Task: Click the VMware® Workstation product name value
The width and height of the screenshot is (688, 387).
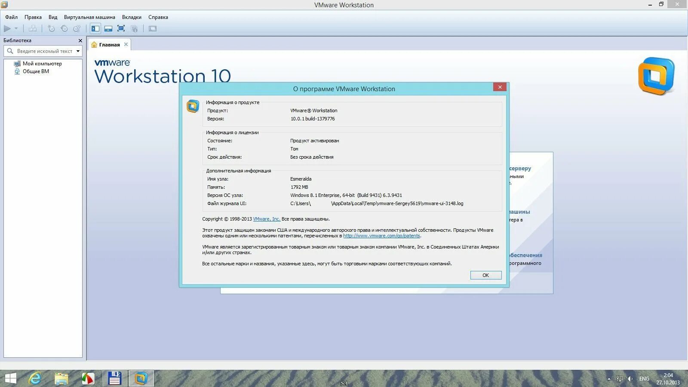Action: [314, 111]
